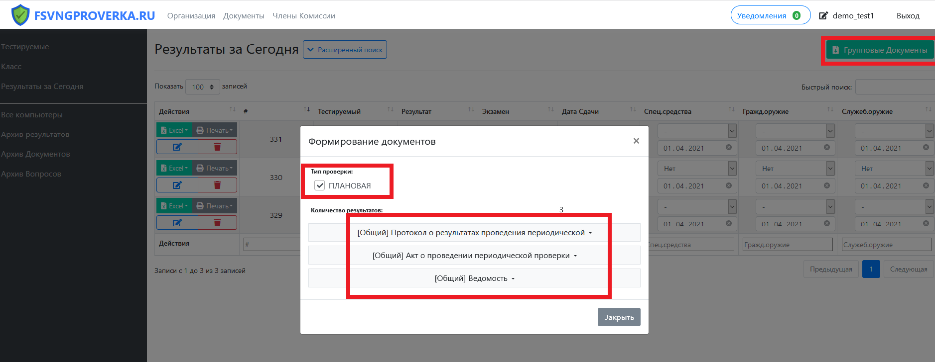Viewport: 935px width, 362px height.
Task: Open Класс in the sidebar
Action: 11,67
